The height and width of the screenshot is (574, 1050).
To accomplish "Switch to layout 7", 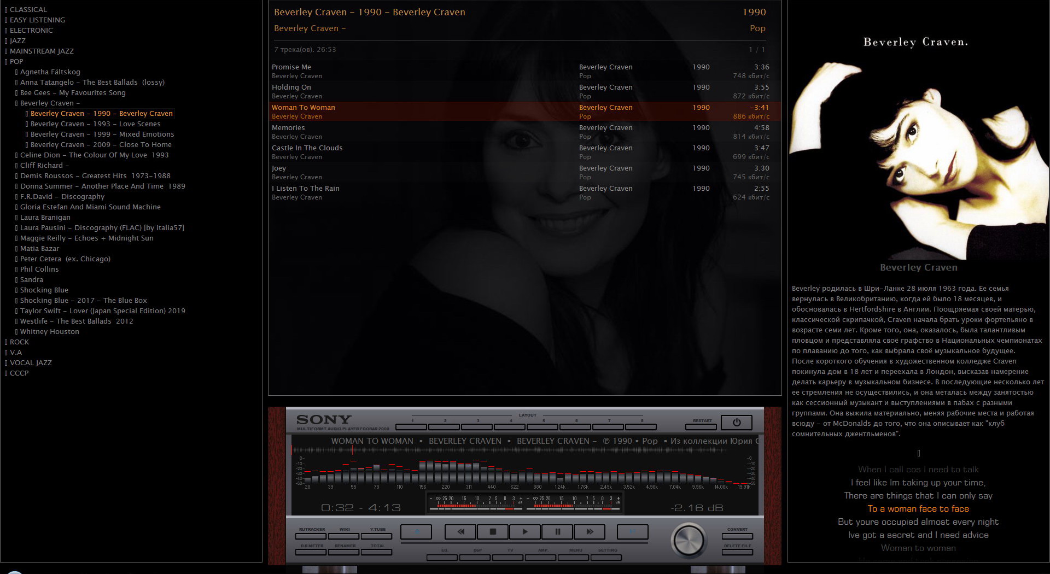I will (609, 426).
